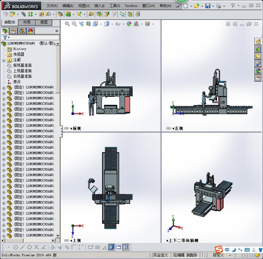Expand the 注解 annotations folder
The width and height of the screenshot is (263, 259).
click(x=4, y=61)
